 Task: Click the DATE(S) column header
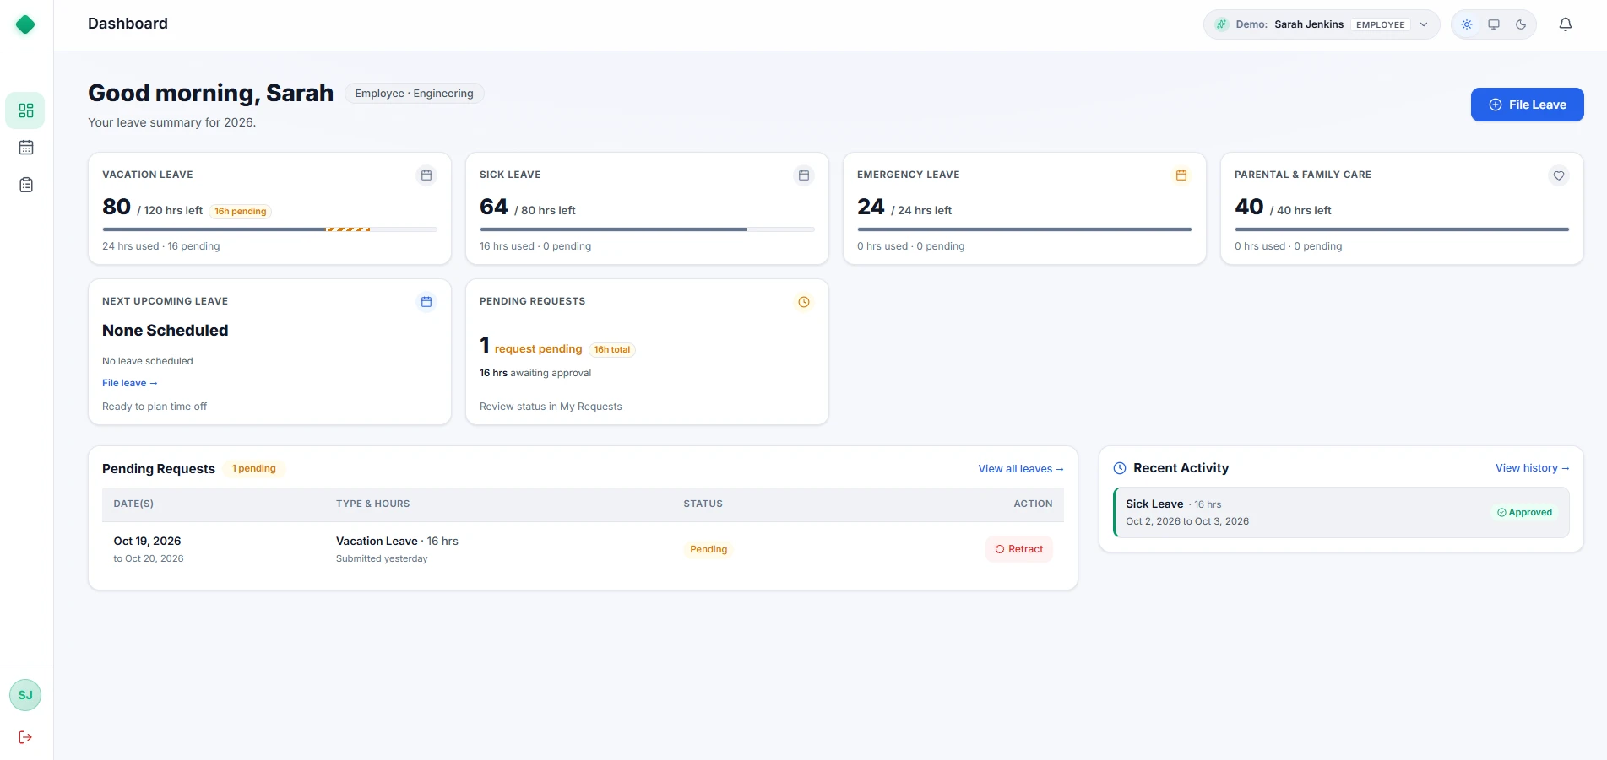coord(133,504)
